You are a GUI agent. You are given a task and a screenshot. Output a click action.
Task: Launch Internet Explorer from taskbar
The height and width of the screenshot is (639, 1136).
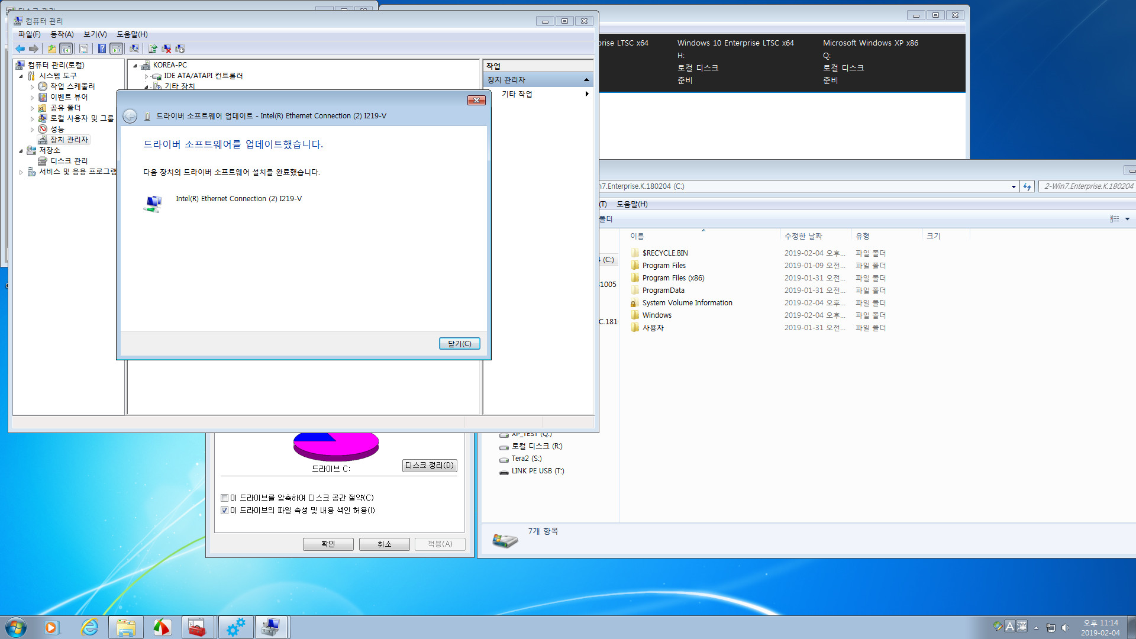[x=89, y=627]
